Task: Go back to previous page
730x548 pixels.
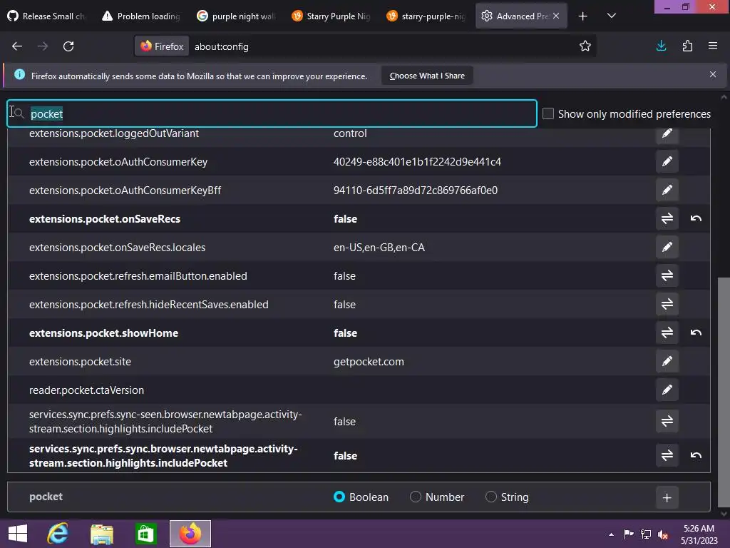Action: (x=17, y=46)
